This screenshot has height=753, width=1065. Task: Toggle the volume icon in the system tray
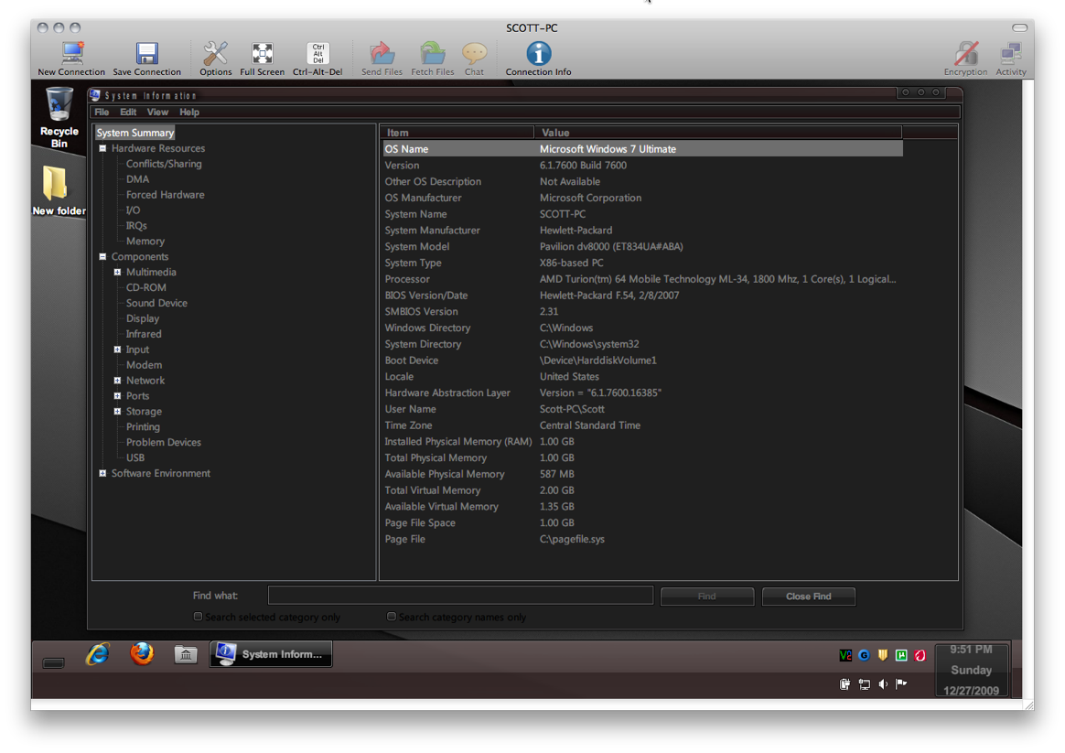882,683
